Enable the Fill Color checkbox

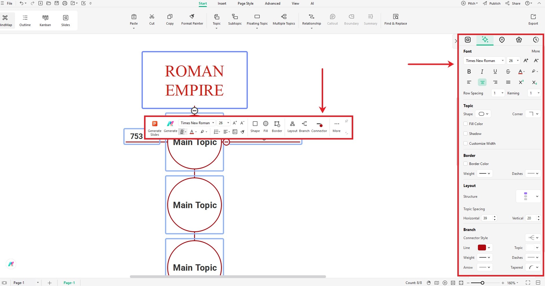click(x=465, y=124)
